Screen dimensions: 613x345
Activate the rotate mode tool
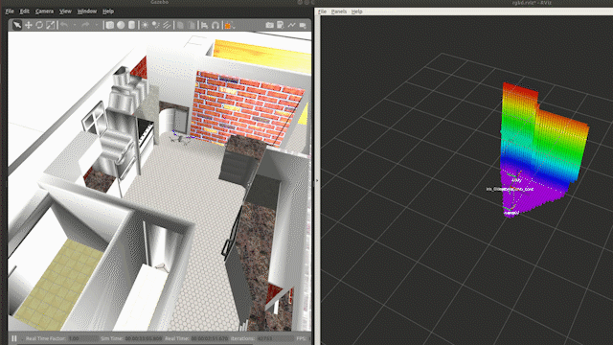pyautogui.click(x=39, y=25)
